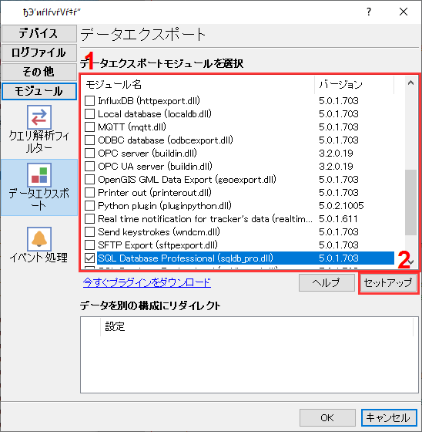Click version 5.0.1.611 cell
This screenshot has width=422, height=432.
point(338,219)
